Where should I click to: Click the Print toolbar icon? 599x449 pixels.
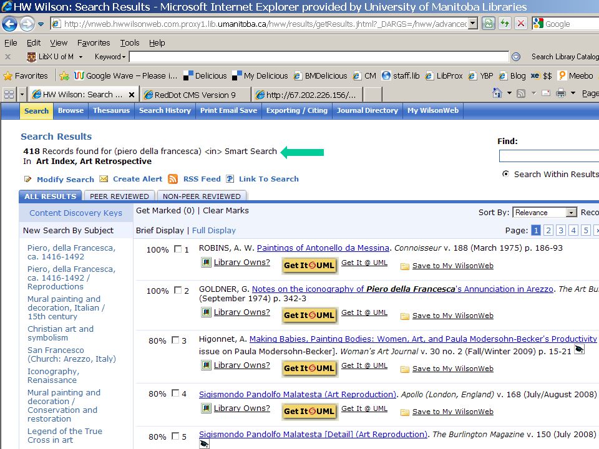[561, 93]
